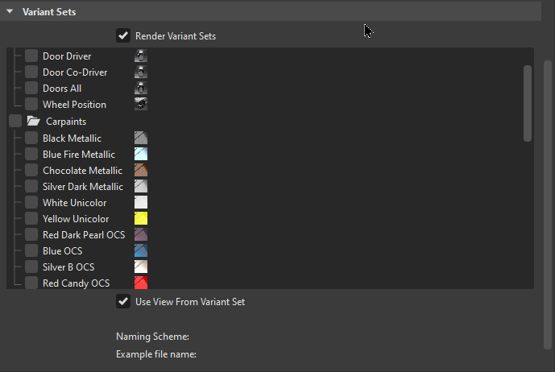Uncheck Use View From Variant Set

pyautogui.click(x=123, y=302)
